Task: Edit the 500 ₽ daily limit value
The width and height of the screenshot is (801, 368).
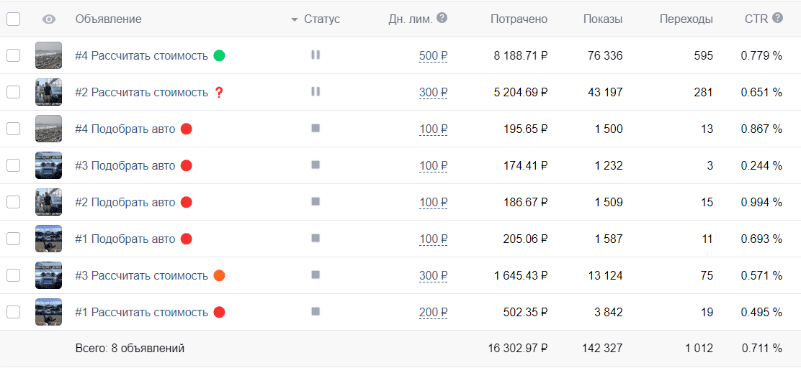Action: coord(433,55)
